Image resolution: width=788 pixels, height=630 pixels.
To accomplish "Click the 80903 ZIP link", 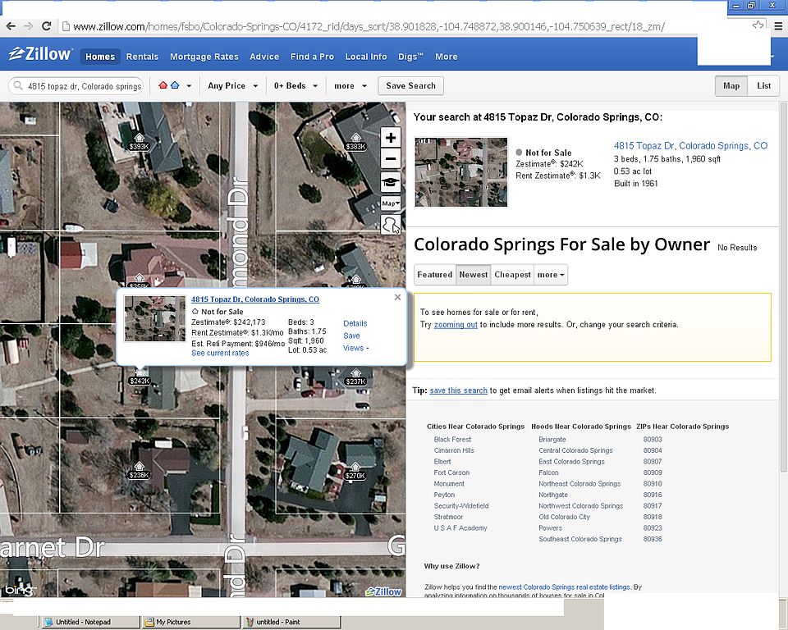I will point(653,440).
